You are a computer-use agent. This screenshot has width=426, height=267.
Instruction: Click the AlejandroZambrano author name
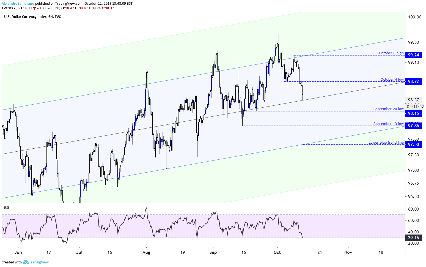18,4
